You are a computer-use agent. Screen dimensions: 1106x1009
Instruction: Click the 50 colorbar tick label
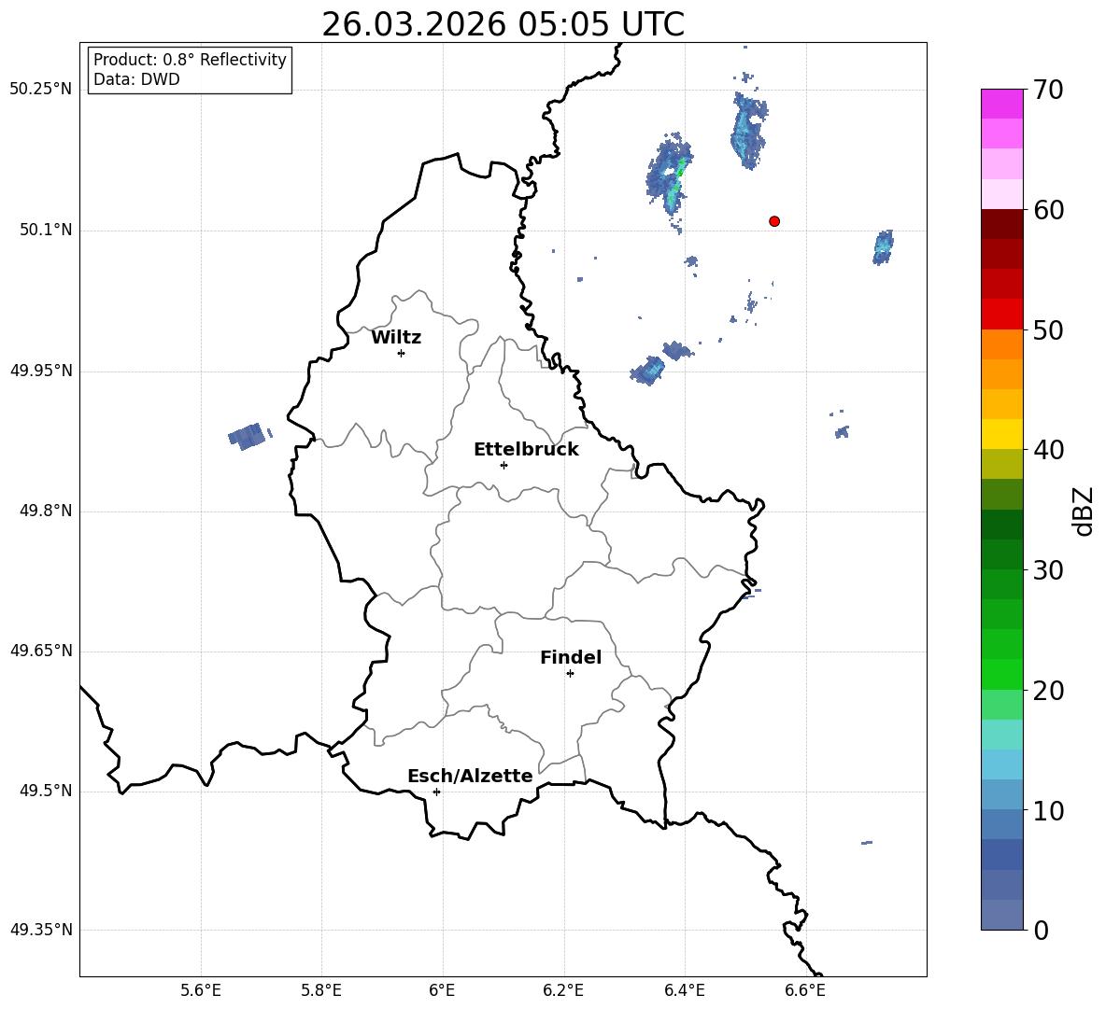pos(1048,330)
